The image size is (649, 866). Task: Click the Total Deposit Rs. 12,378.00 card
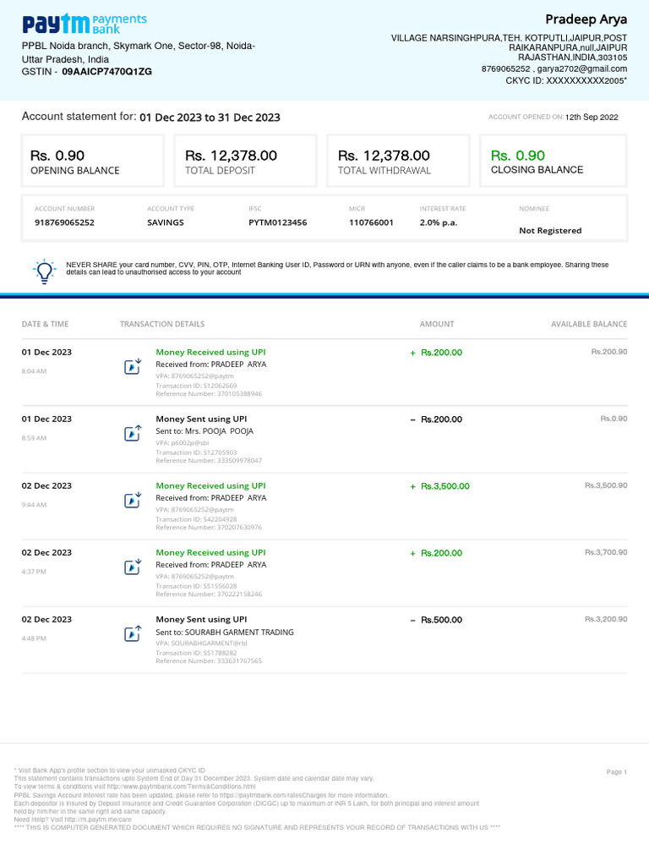[x=246, y=161]
